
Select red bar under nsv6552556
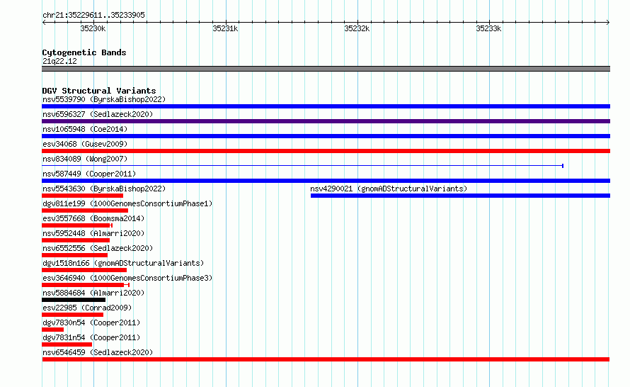tap(75, 255)
